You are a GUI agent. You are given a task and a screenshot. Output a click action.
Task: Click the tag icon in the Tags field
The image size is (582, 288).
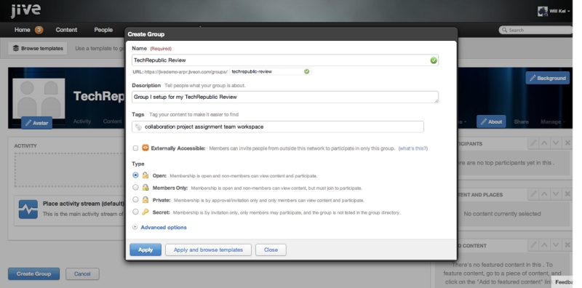[138, 127]
